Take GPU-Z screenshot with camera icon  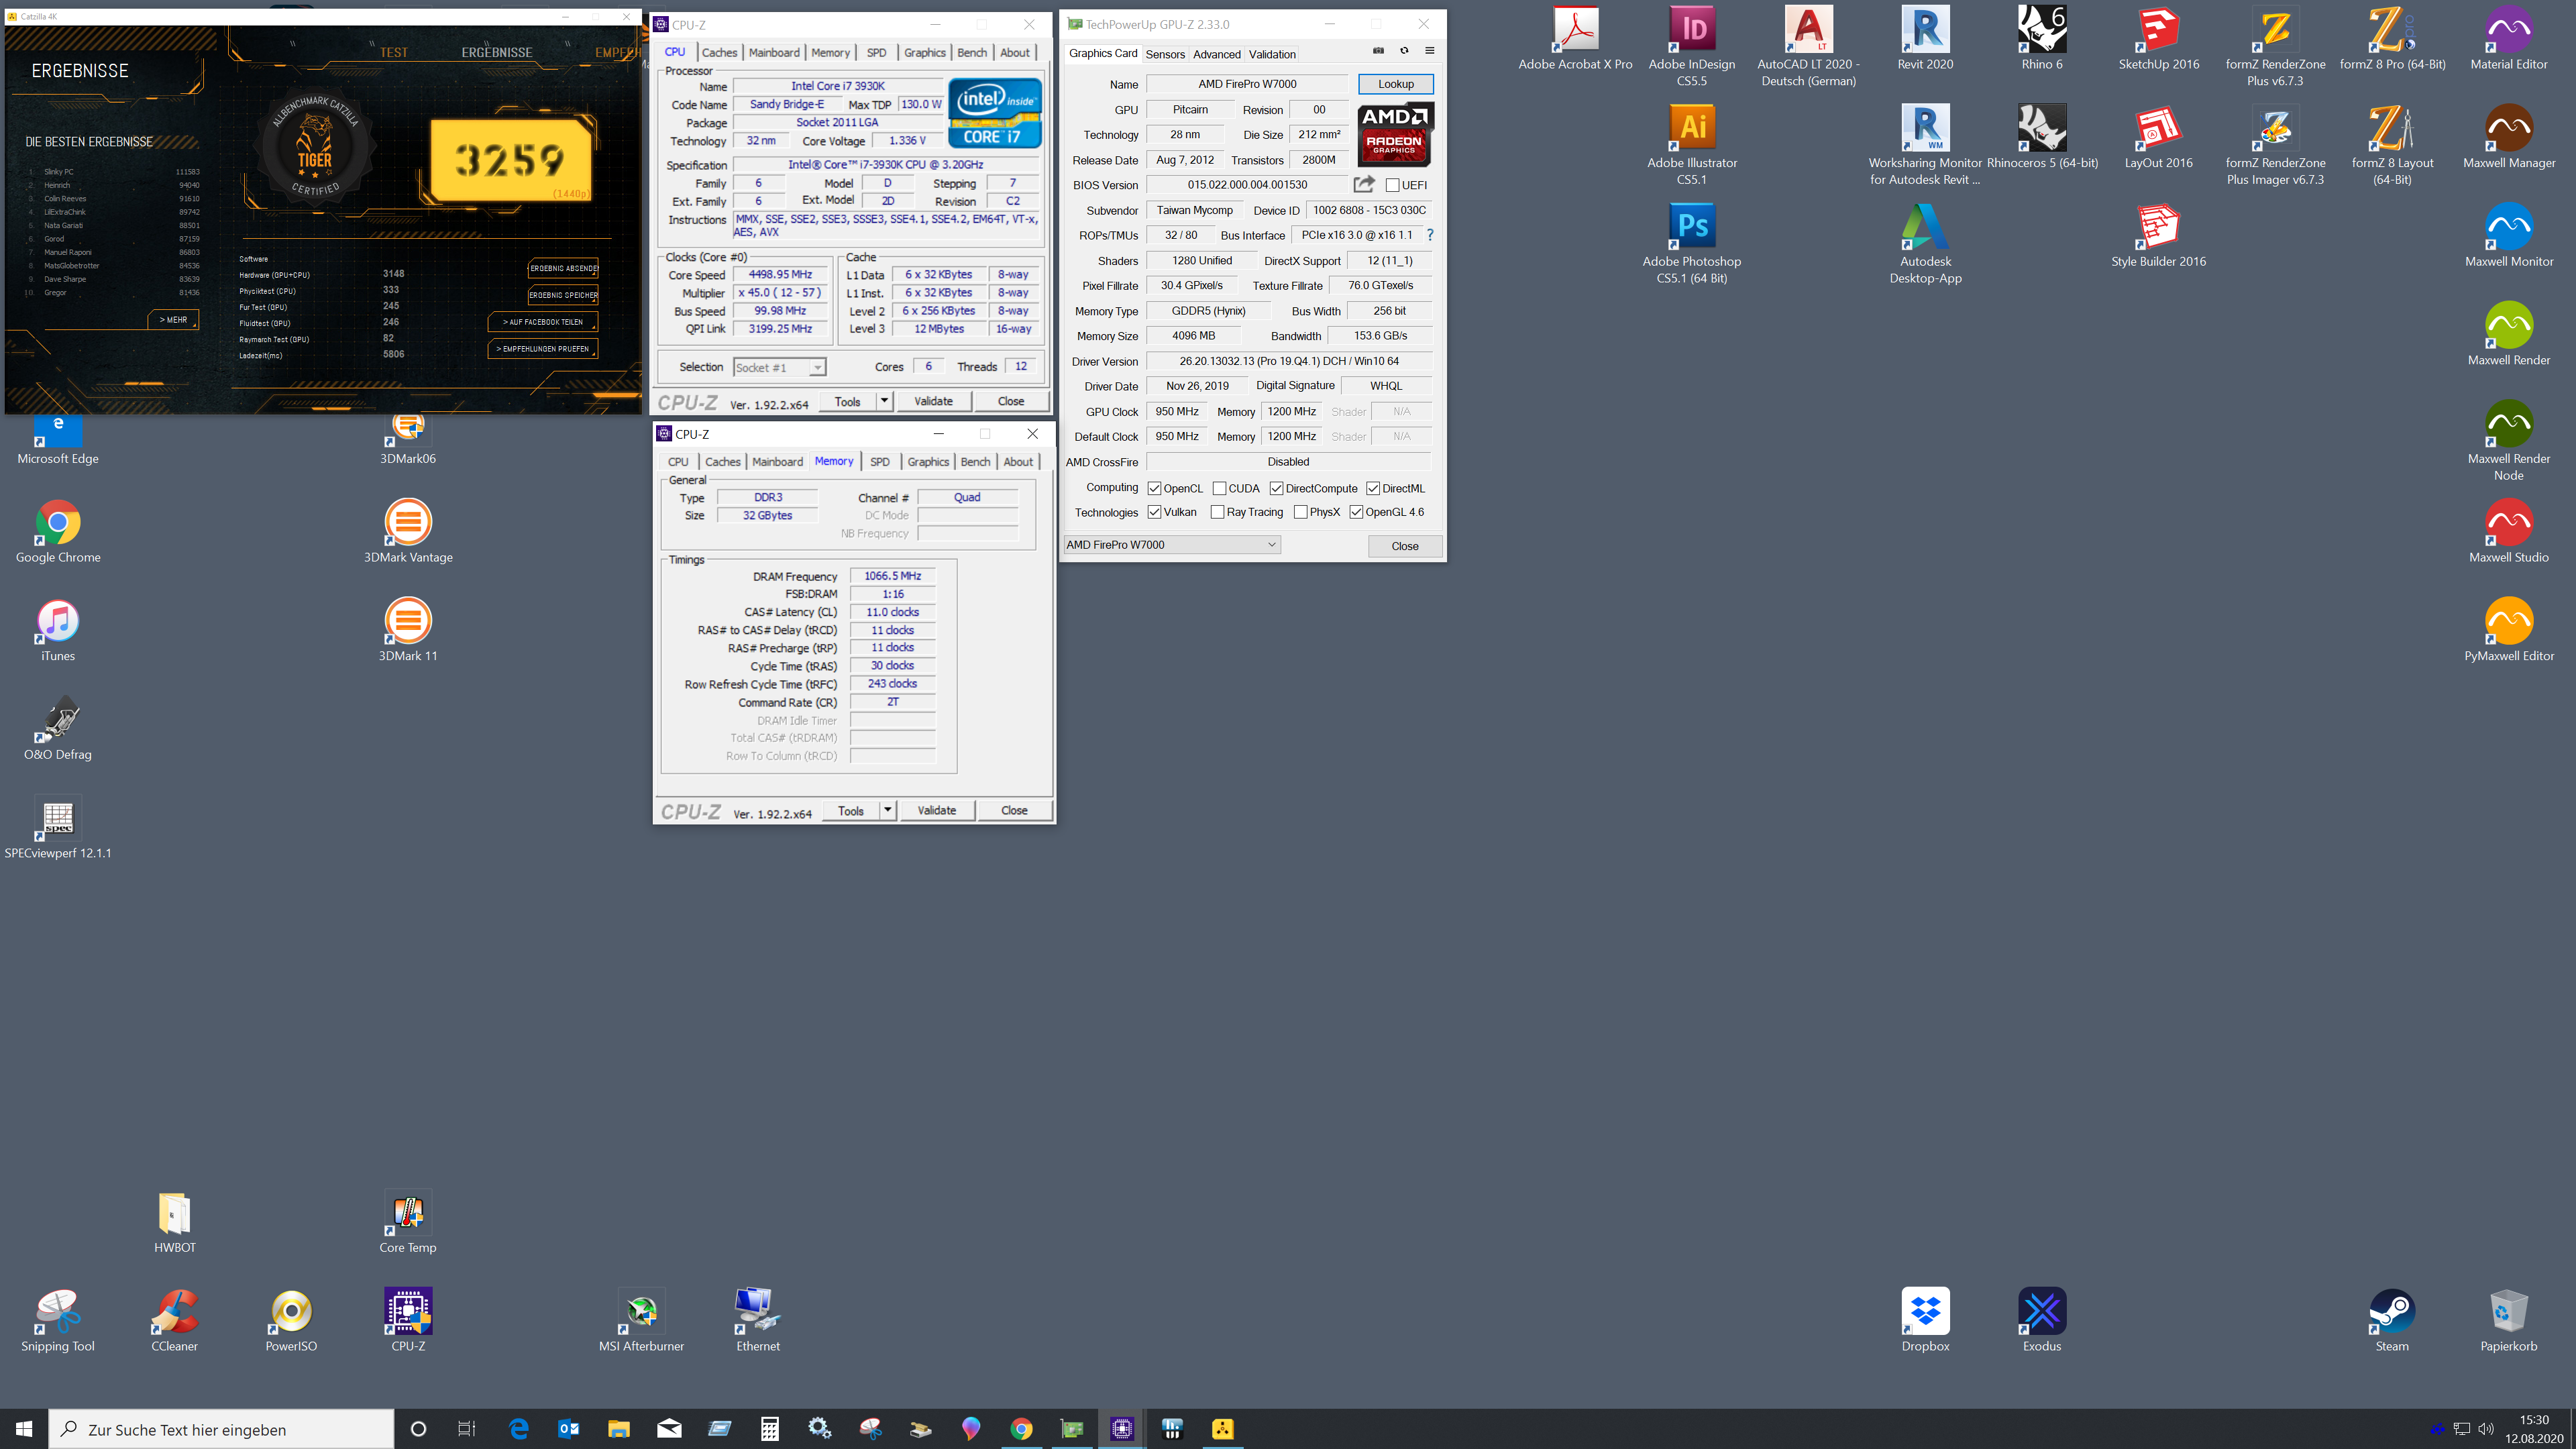(1378, 51)
